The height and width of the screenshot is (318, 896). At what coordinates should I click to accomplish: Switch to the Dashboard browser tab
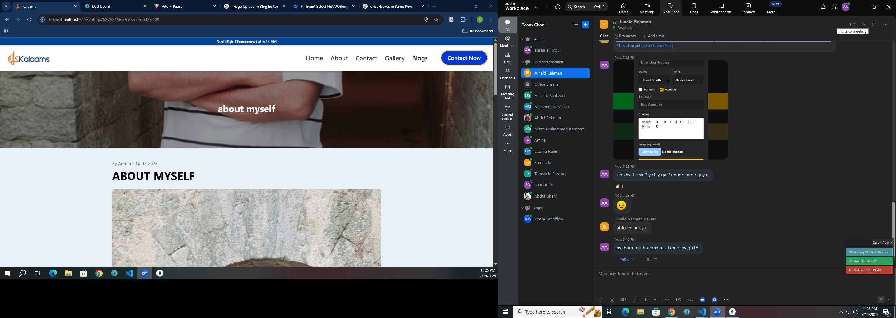click(x=116, y=6)
